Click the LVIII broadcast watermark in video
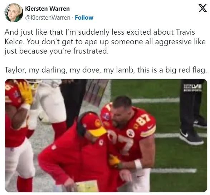 click(192, 88)
